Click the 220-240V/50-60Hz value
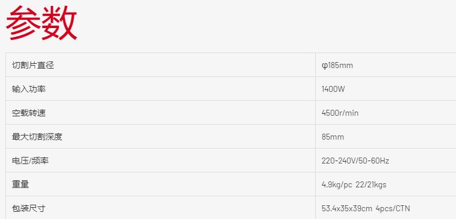 pyautogui.click(x=355, y=161)
